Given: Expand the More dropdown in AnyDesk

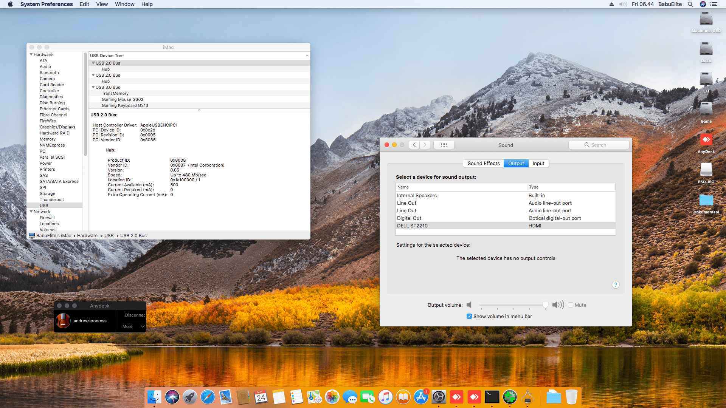Looking at the screenshot, I should 131,326.
